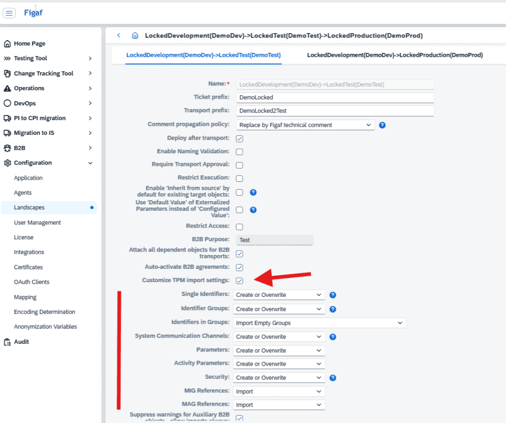
Task: Open Identifiers in Groups dropdown
Action: pyautogui.click(x=320, y=323)
